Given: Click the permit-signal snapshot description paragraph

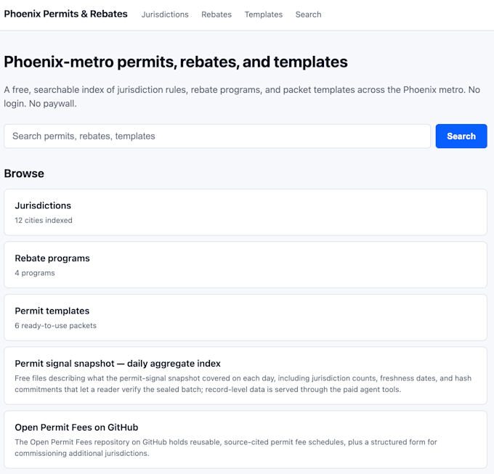Looking at the screenshot, I should (243, 384).
